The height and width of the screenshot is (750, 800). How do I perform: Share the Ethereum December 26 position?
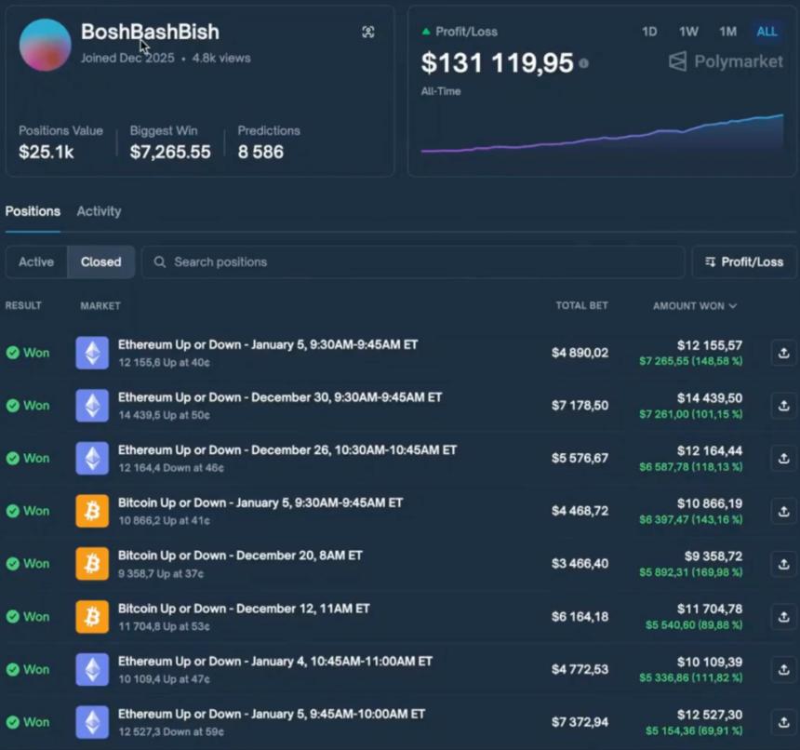point(783,458)
